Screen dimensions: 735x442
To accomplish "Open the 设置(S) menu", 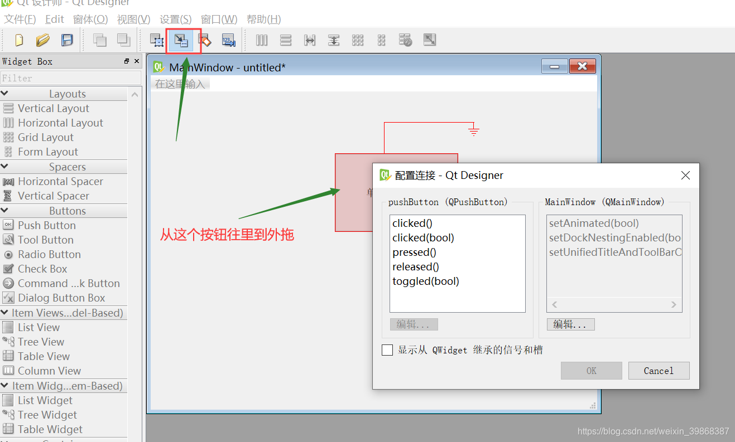I will (176, 20).
